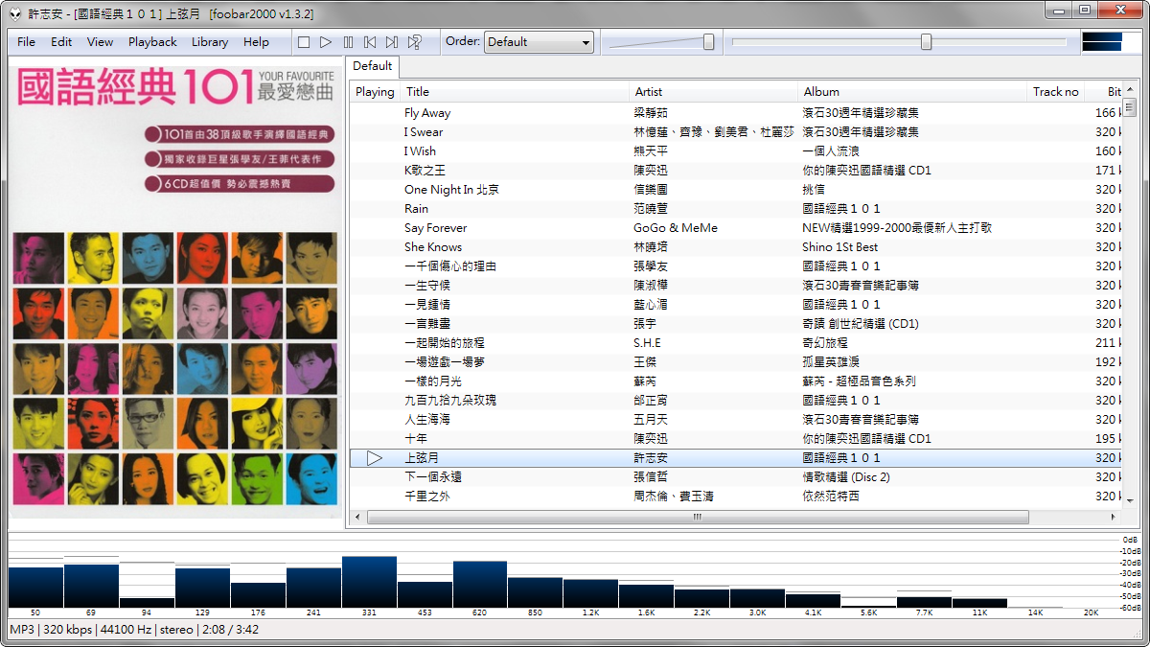Image resolution: width=1150 pixels, height=647 pixels.
Task: Skip to next track icon
Action: coord(391,41)
